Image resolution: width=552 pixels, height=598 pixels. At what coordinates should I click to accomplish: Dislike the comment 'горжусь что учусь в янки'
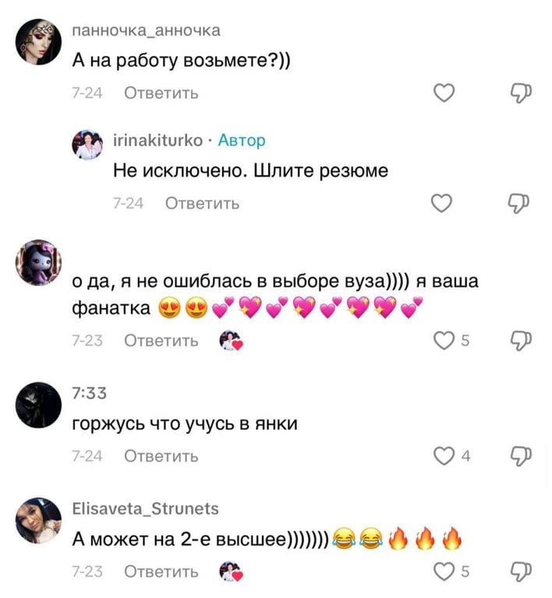pyautogui.click(x=521, y=456)
